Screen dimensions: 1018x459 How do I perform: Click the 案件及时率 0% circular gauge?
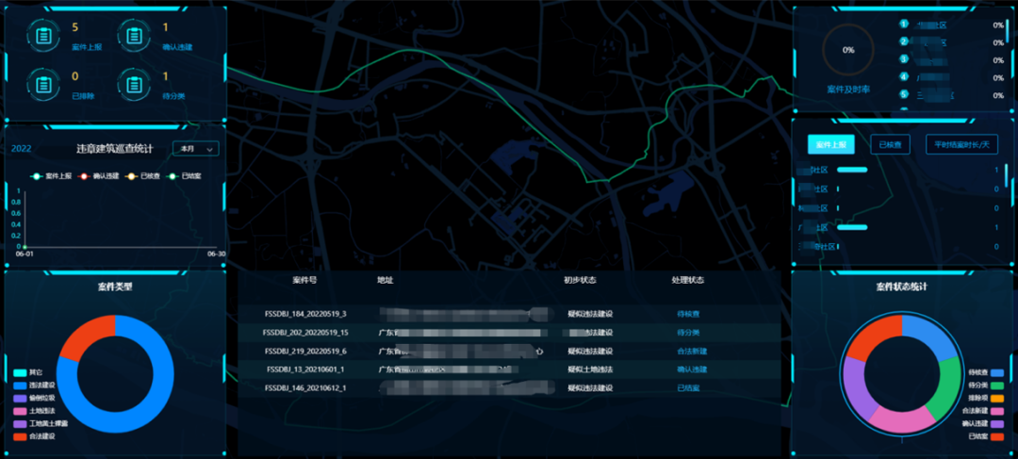(x=847, y=50)
